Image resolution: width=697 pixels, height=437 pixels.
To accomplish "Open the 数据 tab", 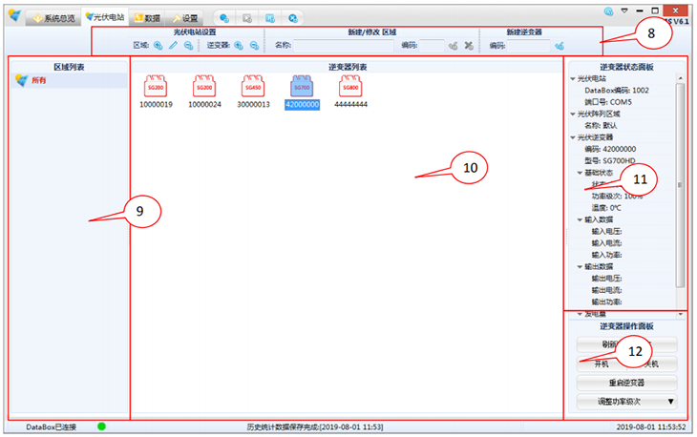I will coord(147,18).
